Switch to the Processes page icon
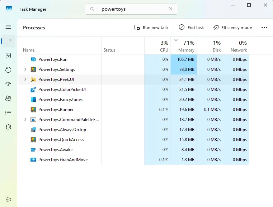This screenshot has width=273, height=207. 8,41
